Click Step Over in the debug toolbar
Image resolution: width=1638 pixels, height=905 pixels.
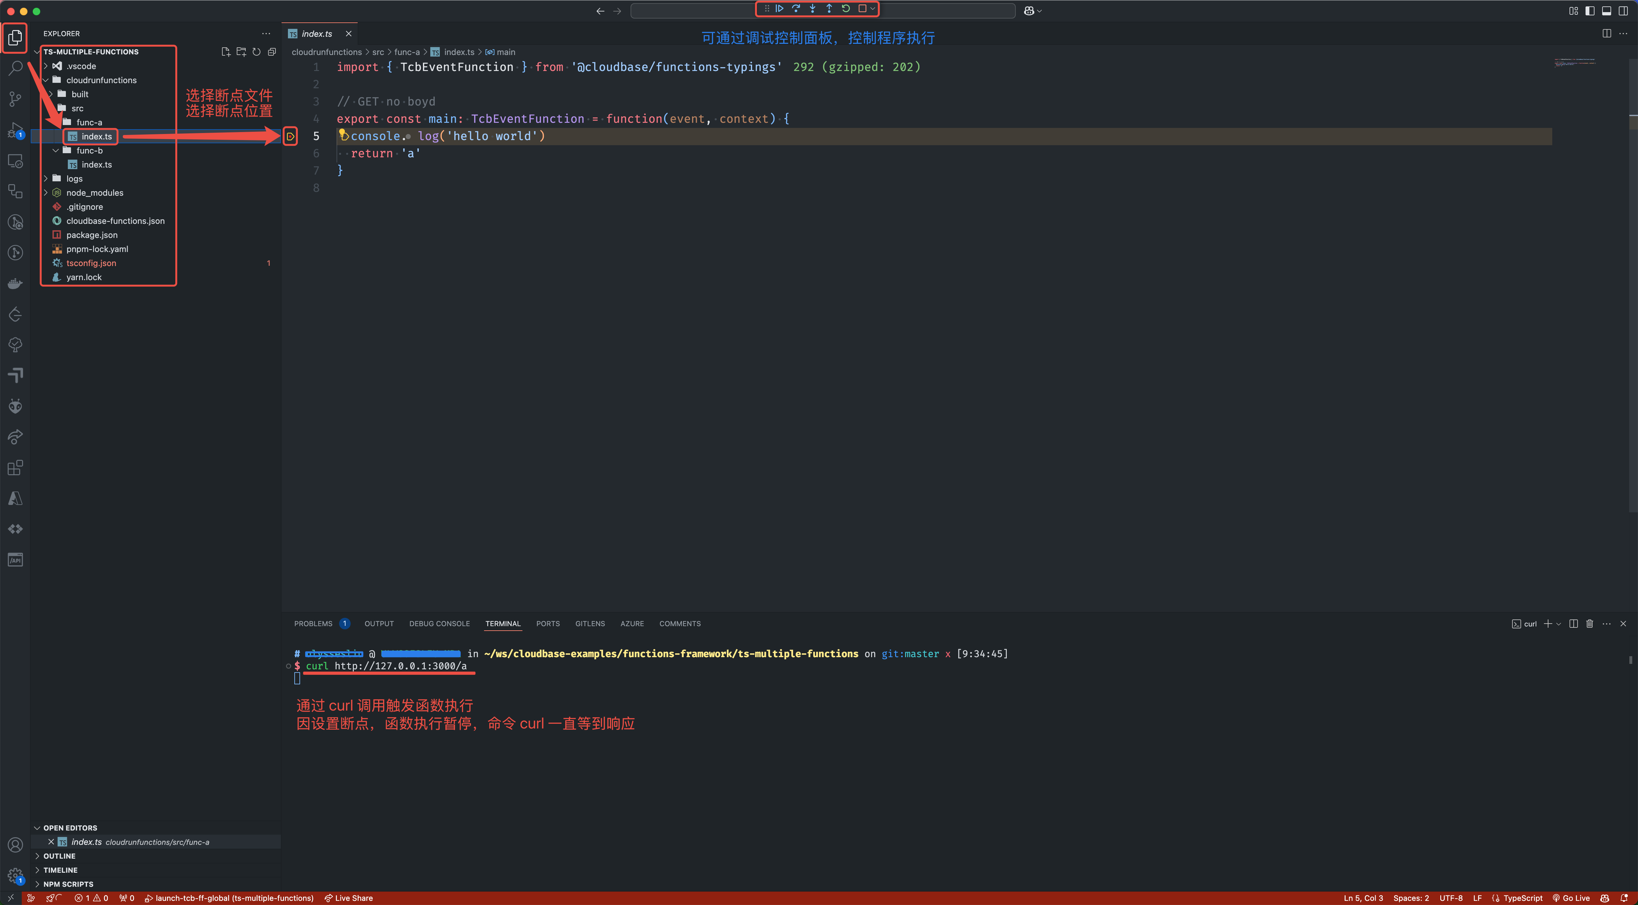coord(795,9)
